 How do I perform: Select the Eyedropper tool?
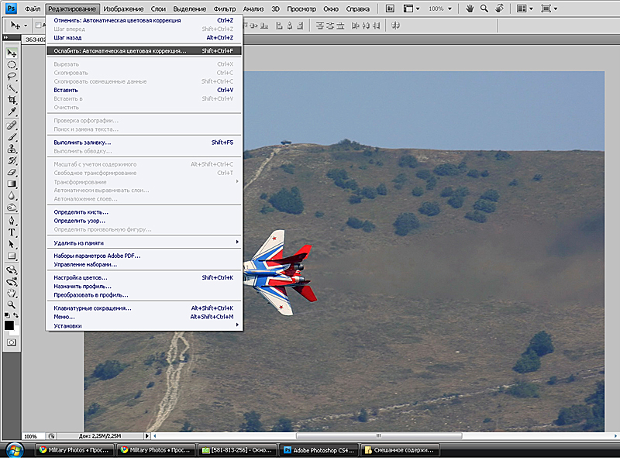(x=12, y=112)
